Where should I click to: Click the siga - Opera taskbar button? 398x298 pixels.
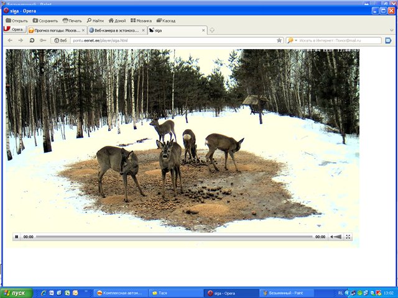pyautogui.click(x=231, y=293)
